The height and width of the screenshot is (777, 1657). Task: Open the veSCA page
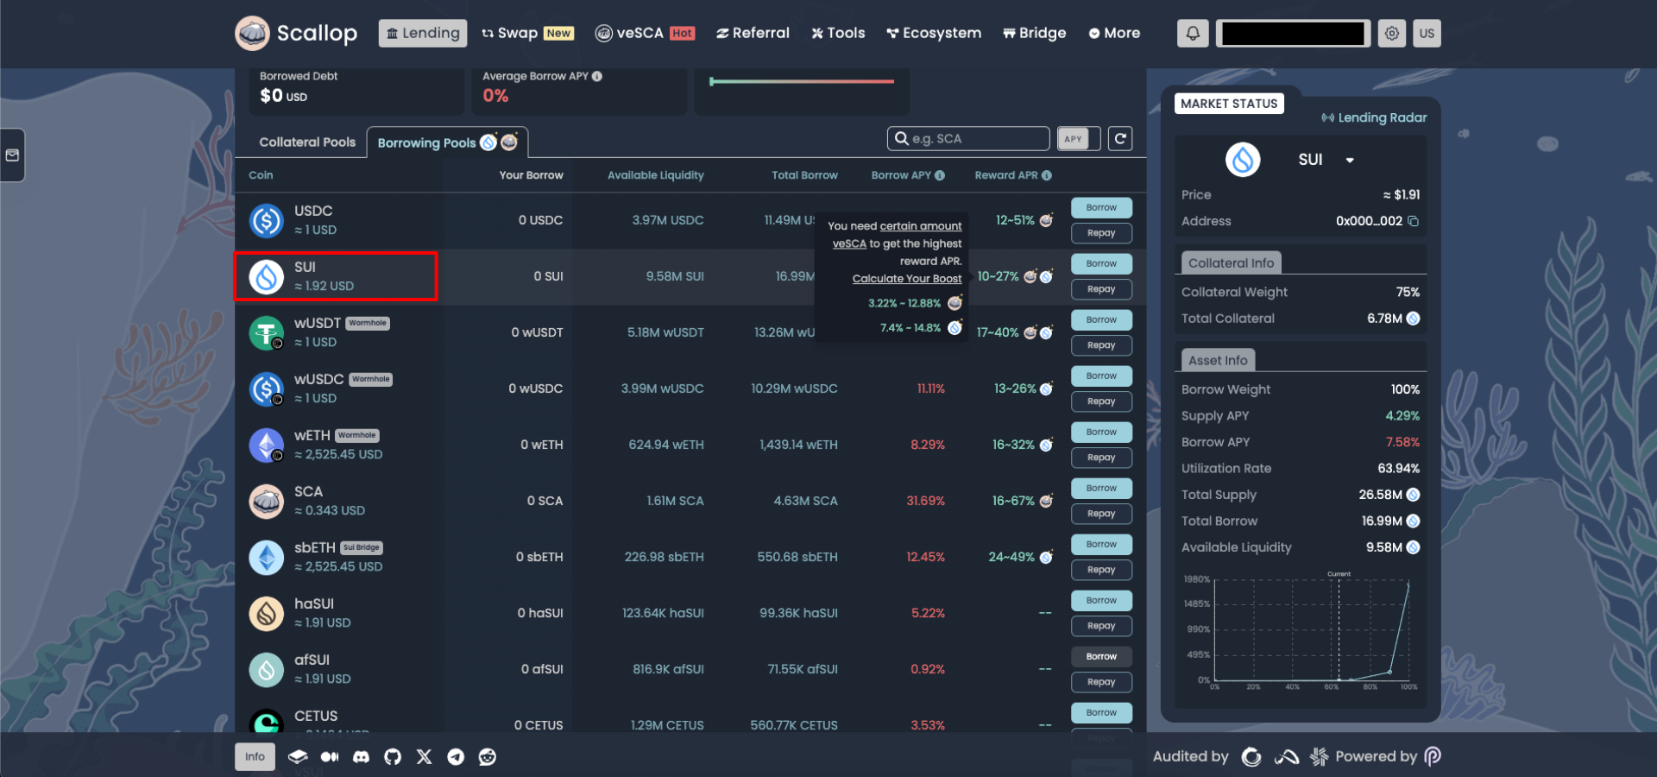click(x=646, y=33)
